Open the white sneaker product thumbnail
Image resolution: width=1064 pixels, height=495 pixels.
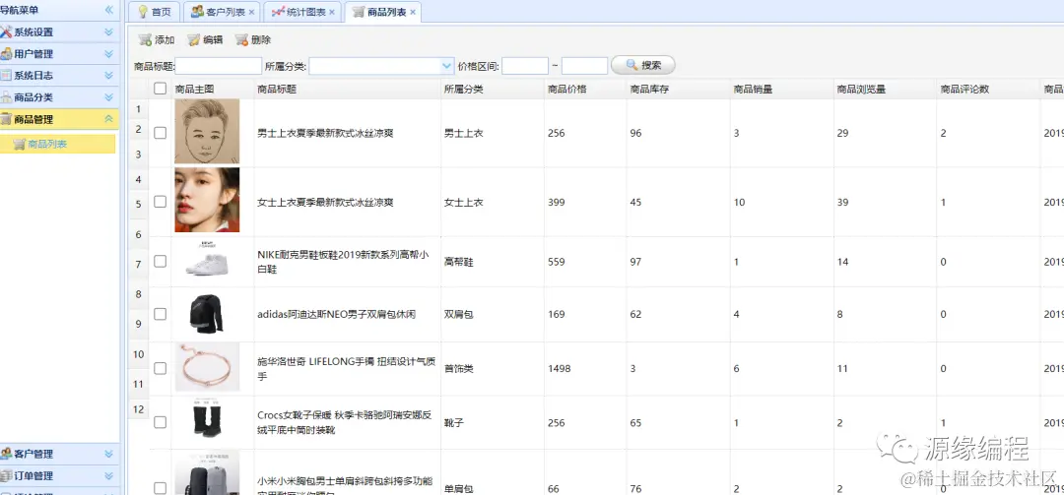(207, 259)
